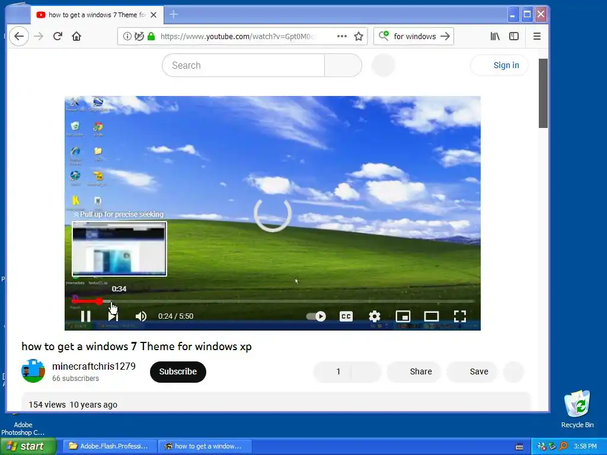Image resolution: width=607 pixels, height=455 pixels.
Task: Click the page vertical scrollbar thumb
Action: point(543,93)
